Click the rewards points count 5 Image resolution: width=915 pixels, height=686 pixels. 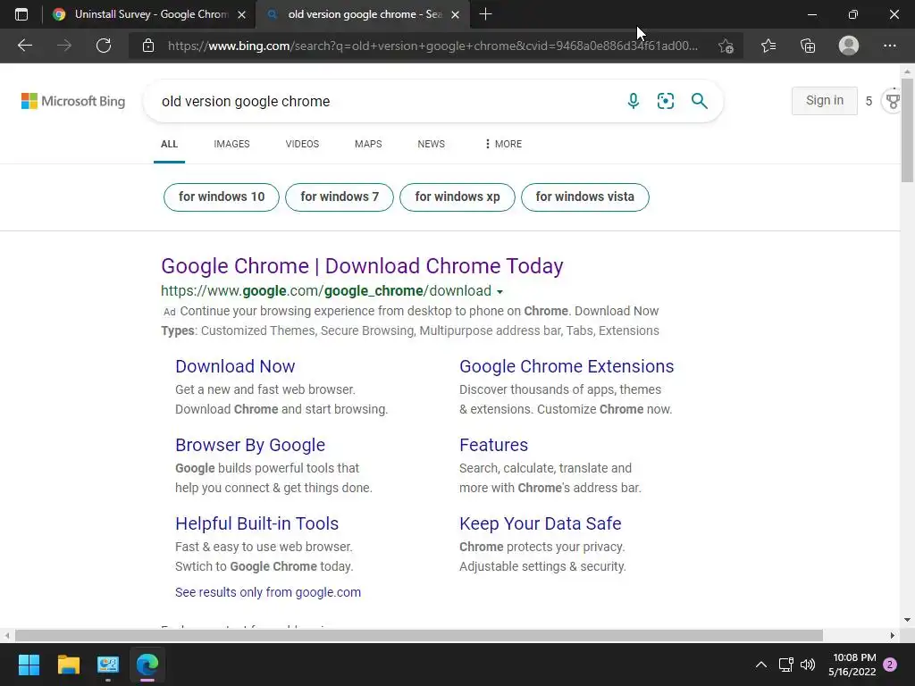click(x=869, y=102)
